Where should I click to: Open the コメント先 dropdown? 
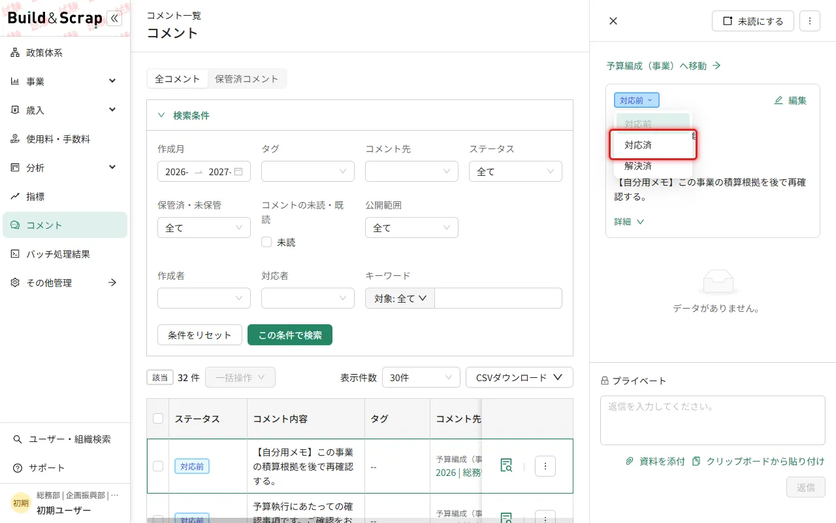pos(411,171)
